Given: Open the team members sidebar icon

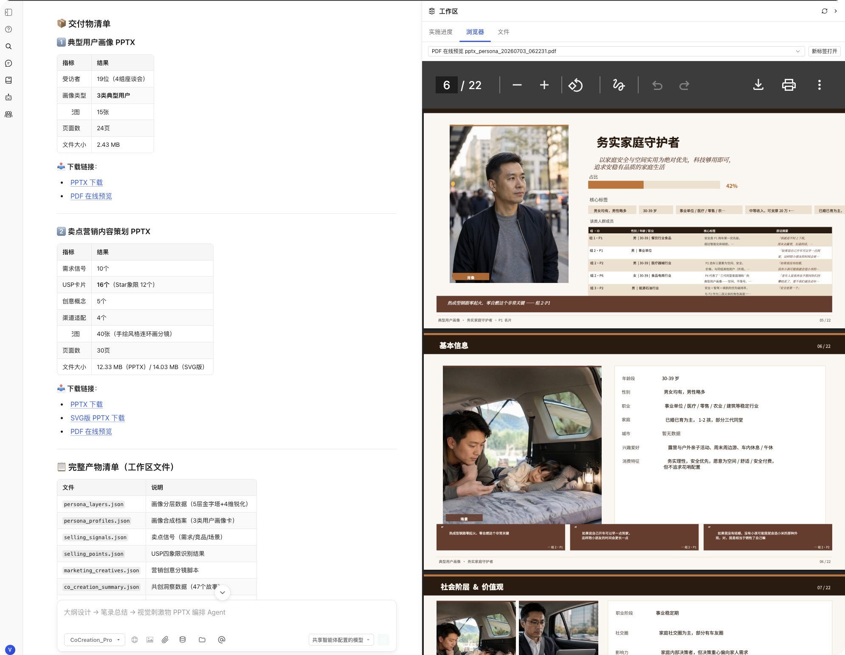Looking at the screenshot, I should [8, 114].
